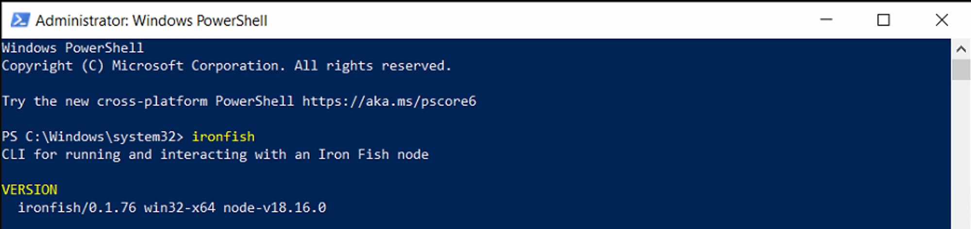Image resolution: width=971 pixels, height=229 pixels.
Task: Click the "Try the new cross-platform PowerShell" text
Action: click(x=148, y=101)
